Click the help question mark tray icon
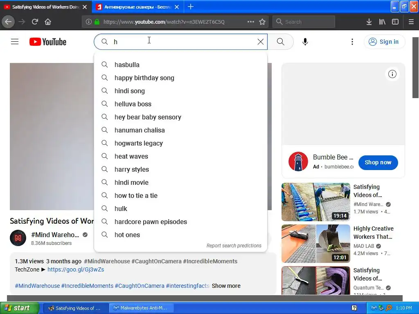The width and height of the screenshot is (419, 314). [354, 308]
